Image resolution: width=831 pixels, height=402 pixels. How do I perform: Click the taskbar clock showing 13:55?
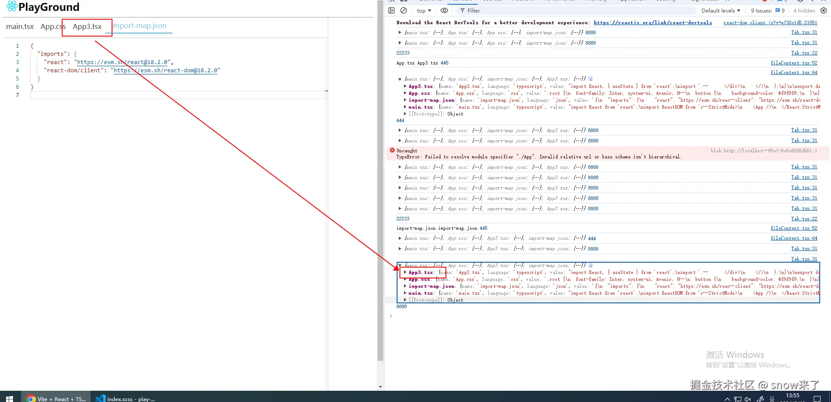(792, 396)
